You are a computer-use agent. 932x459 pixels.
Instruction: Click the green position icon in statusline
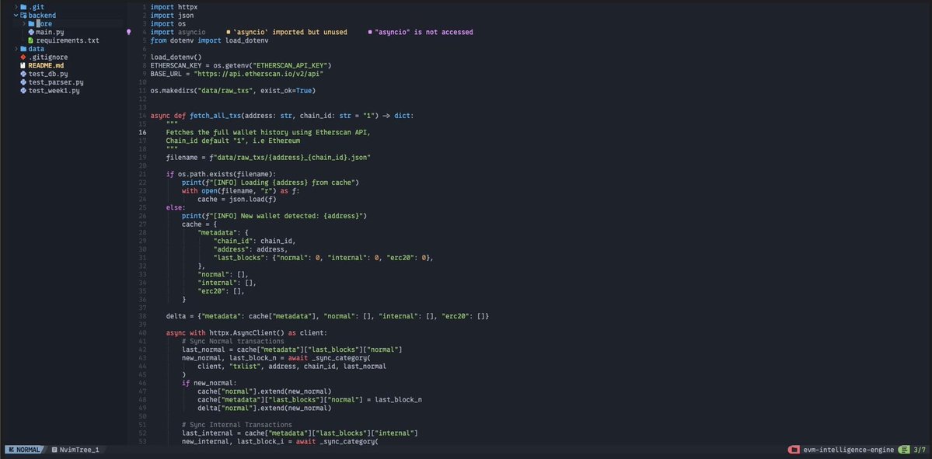(904, 450)
